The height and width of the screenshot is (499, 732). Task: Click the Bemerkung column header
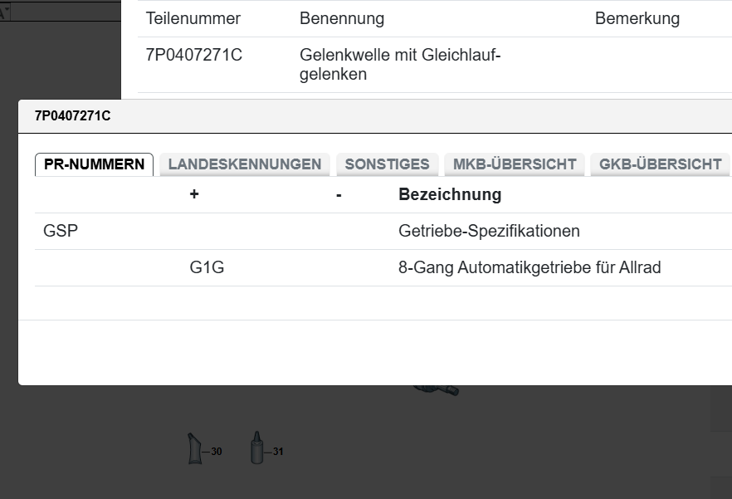coord(637,18)
